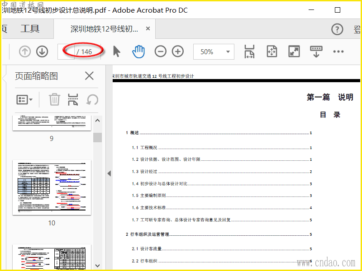The image size is (362, 271).
Task: Click thumbnail scrollbar down arrow
Action: (x=97, y=266)
